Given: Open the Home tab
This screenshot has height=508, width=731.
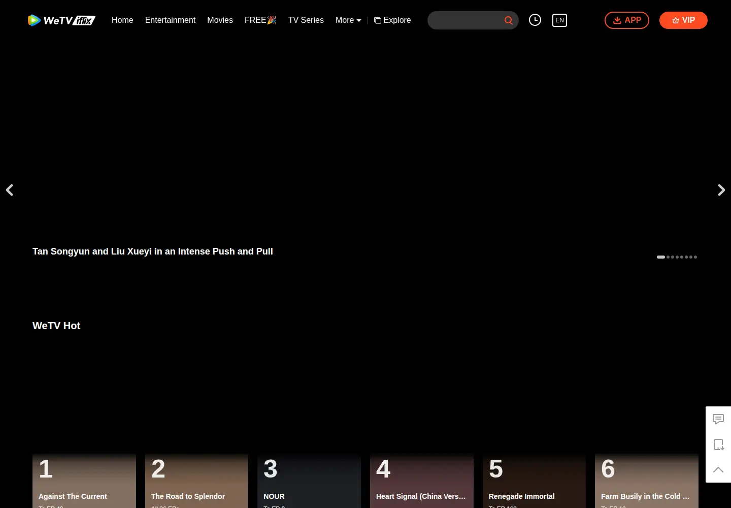Looking at the screenshot, I should click(x=122, y=20).
